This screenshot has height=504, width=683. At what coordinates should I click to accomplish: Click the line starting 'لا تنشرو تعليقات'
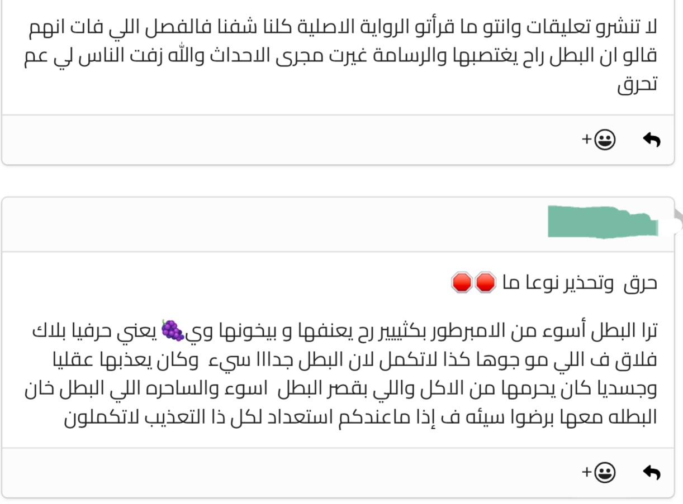tap(343, 28)
